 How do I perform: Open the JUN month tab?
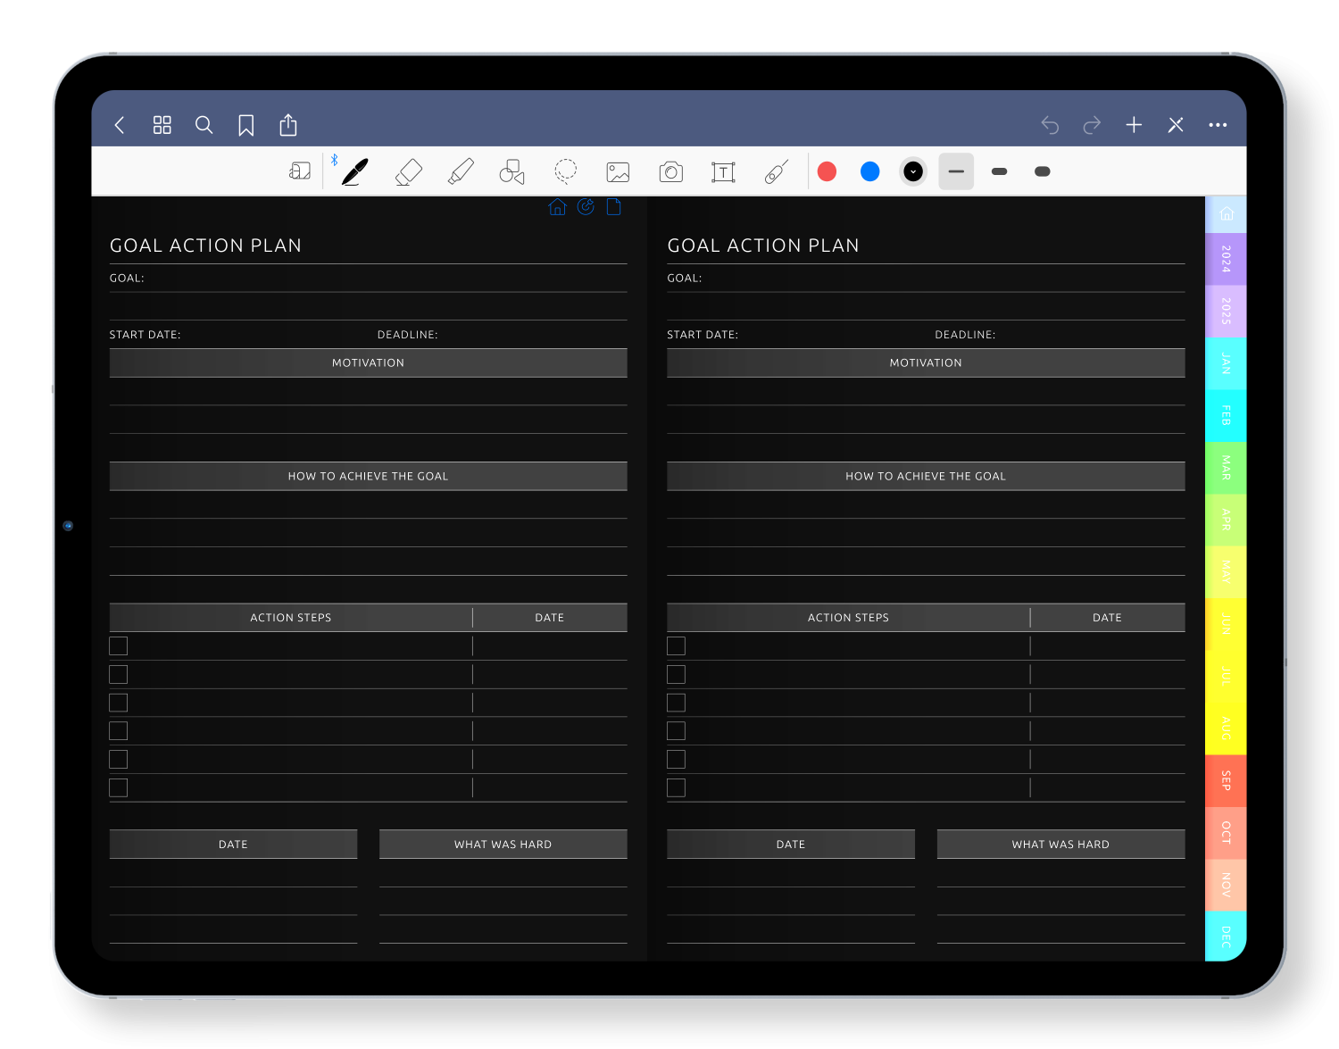[x=1227, y=624]
